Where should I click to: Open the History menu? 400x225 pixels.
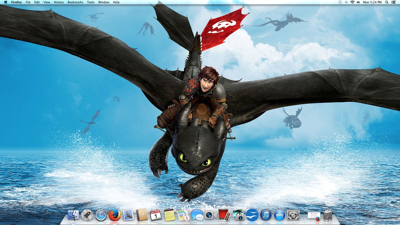pyautogui.click(x=59, y=2)
